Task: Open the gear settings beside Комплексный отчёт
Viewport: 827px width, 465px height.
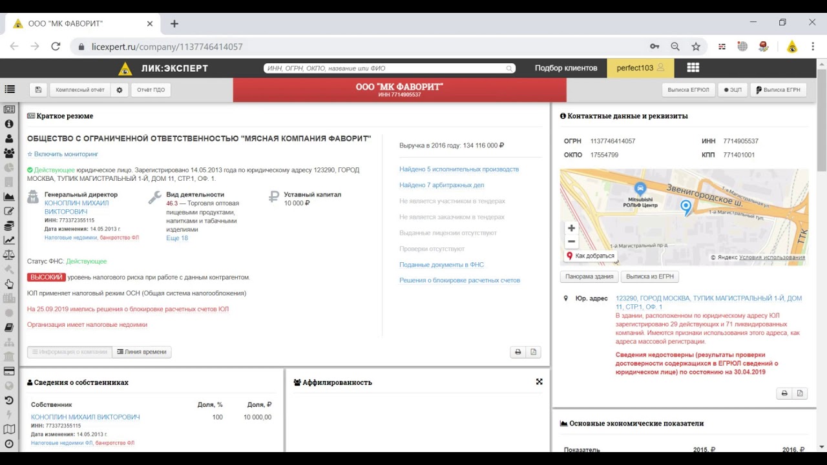Action: 120,90
